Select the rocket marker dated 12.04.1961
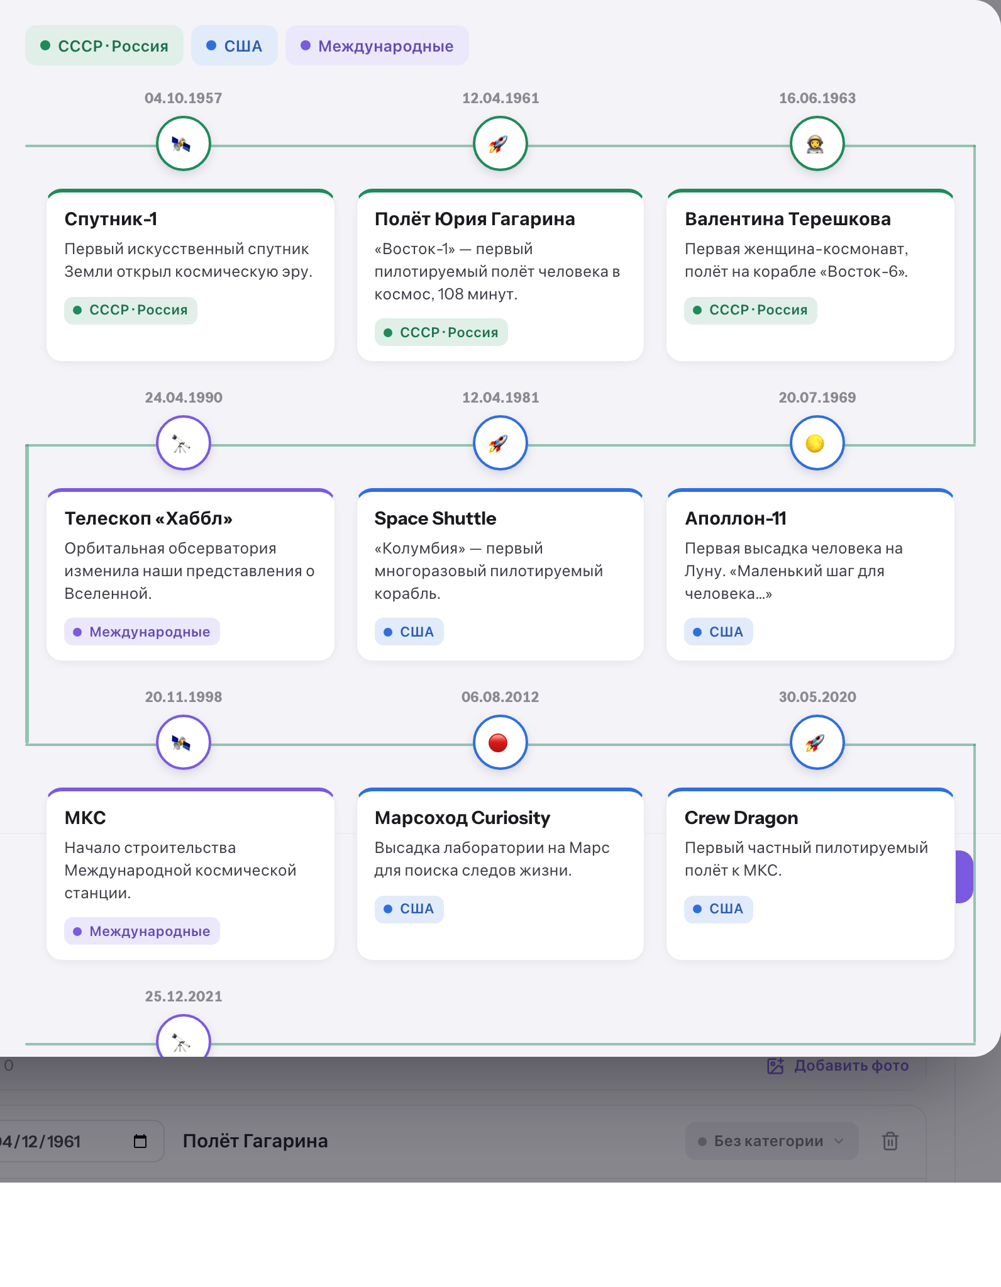 tap(500, 144)
